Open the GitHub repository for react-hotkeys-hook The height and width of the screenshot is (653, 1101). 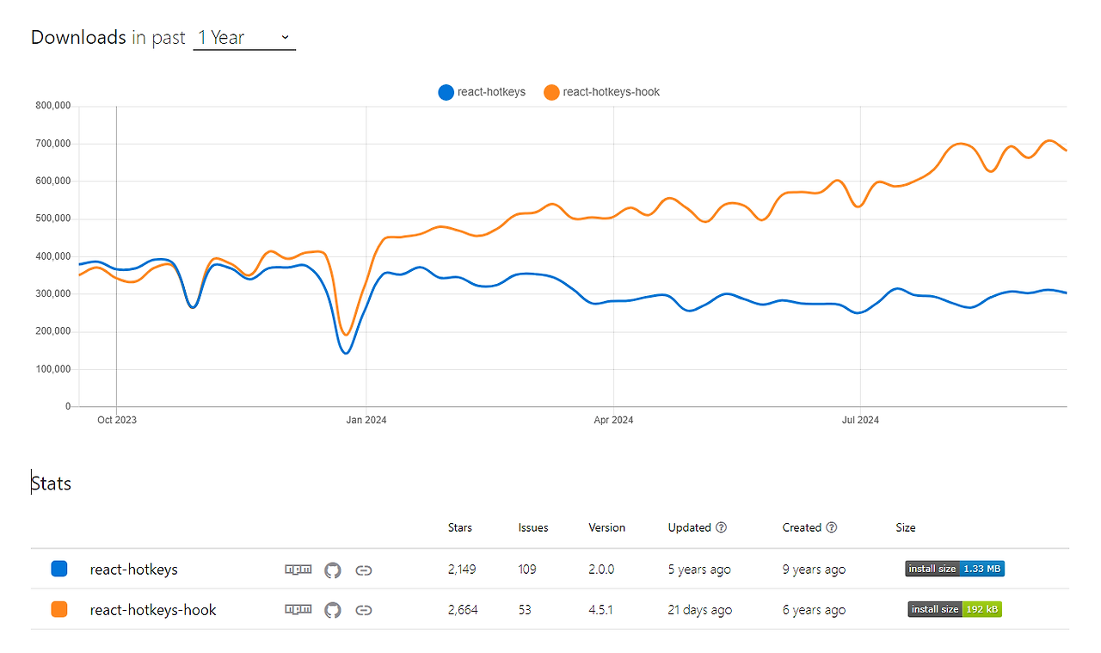click(x=333, y=609)
